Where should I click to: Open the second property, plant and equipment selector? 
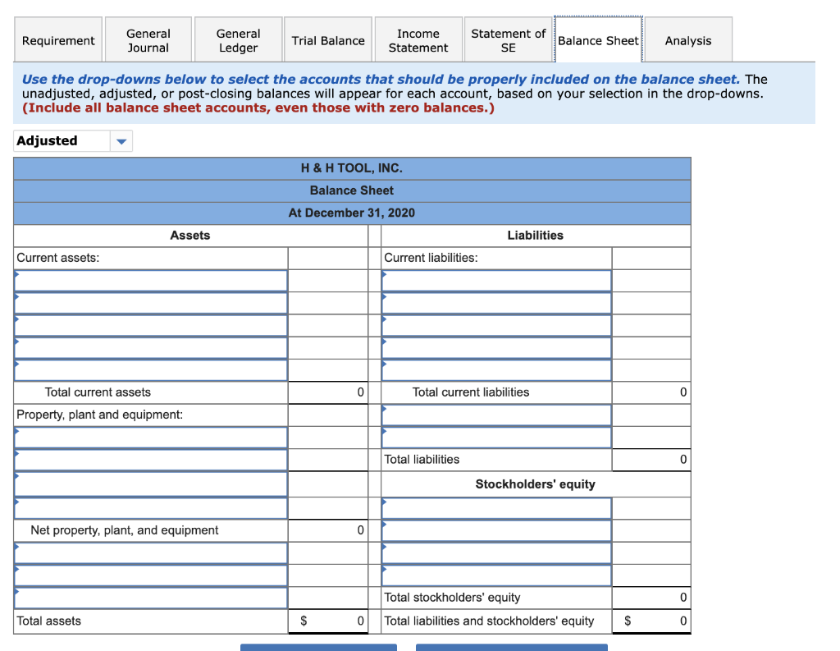[x=150, y=461]
